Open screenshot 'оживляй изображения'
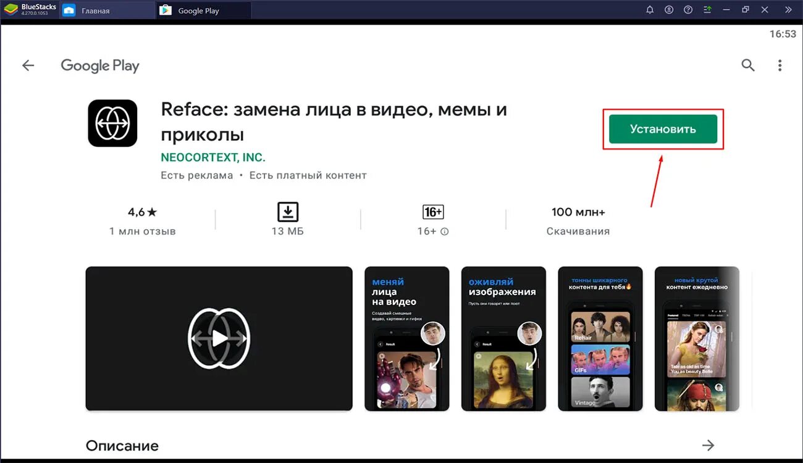 (x=503, y=338)
